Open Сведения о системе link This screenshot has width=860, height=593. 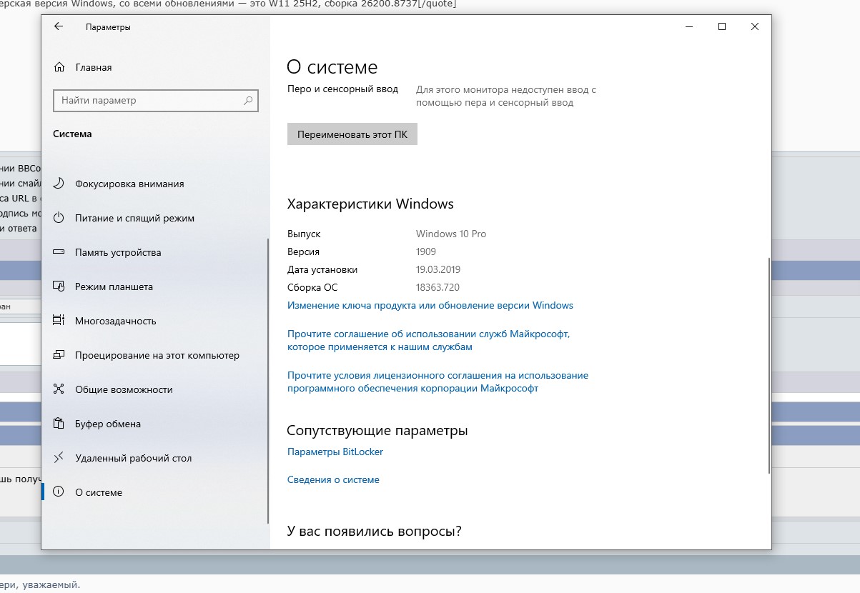point(333,479)
